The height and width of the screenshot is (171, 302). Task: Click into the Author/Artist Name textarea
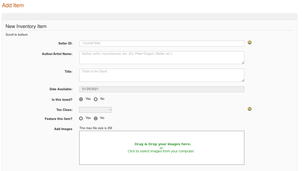(162, 58)
